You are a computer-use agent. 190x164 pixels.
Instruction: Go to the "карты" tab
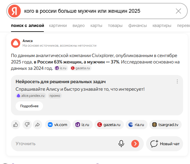[x=96, y=25]
